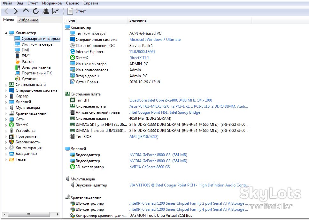The height and width of the screenshot is (220, 309).
Task: Open Microsoft Windows 7 Ultimate link
Action: (155, 40)
